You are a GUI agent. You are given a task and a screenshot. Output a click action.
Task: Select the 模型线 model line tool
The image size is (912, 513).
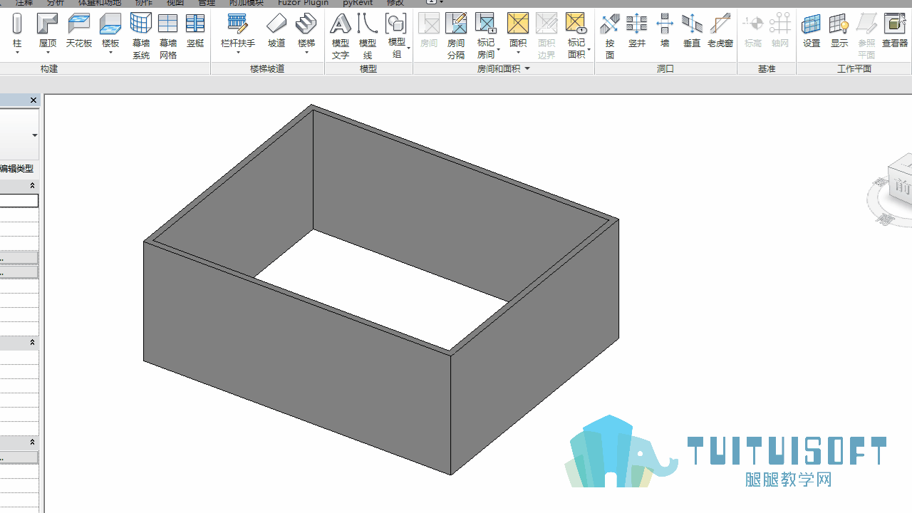click(368, 36)
